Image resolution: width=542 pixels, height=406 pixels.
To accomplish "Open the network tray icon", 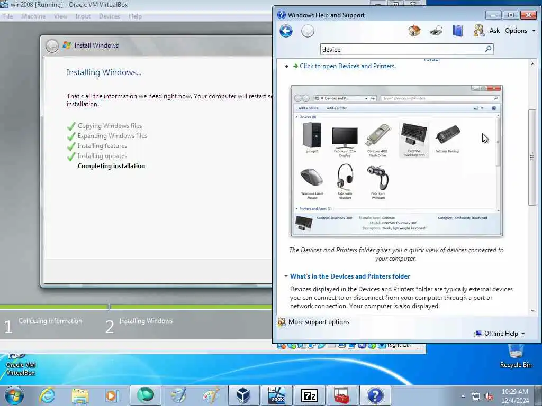I will (476, 396).
